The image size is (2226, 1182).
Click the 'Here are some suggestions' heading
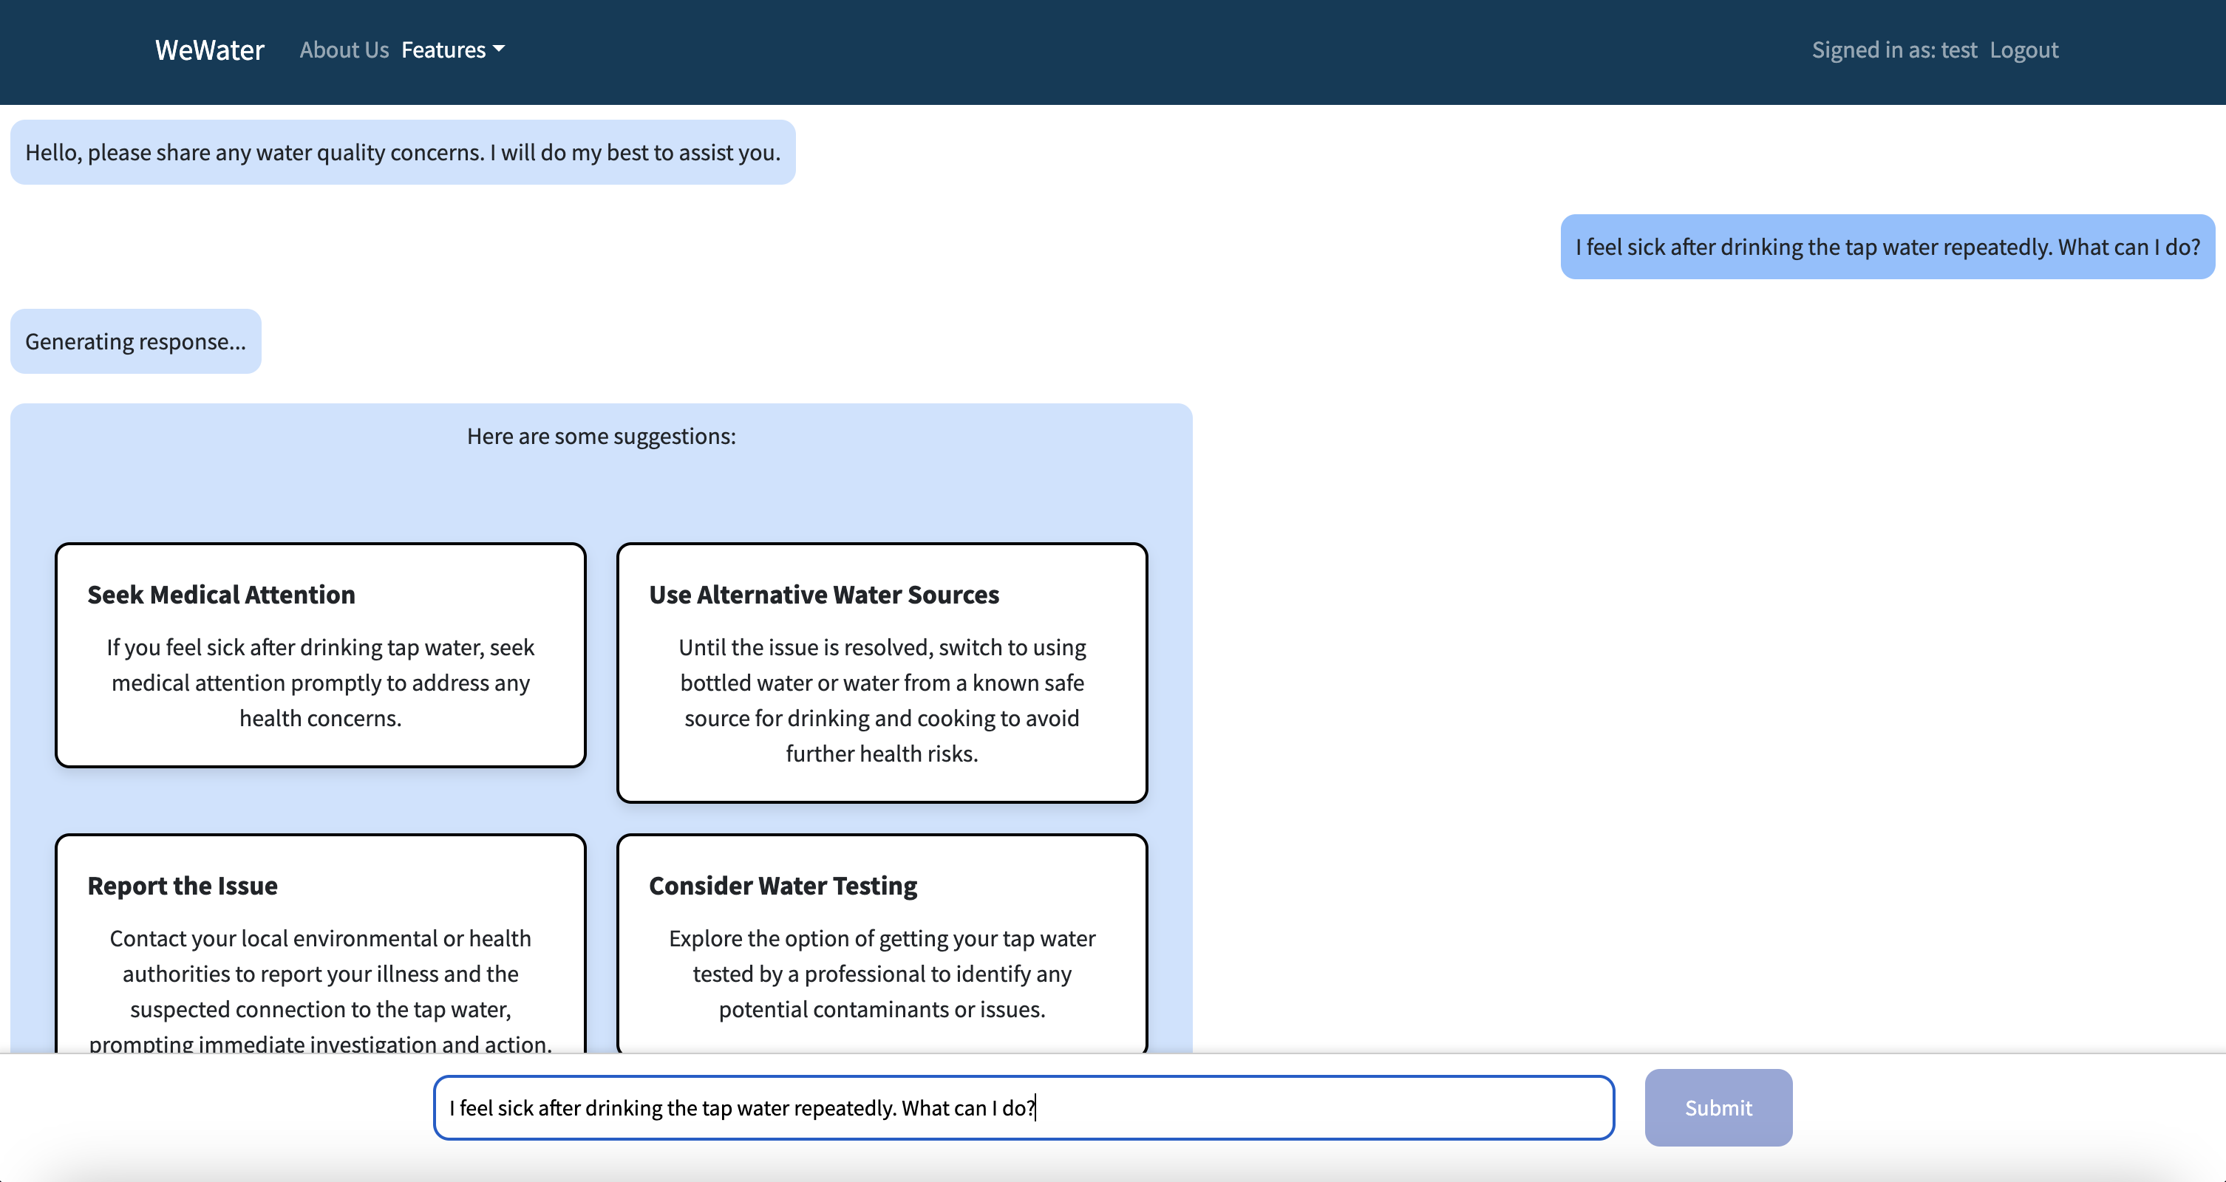tap(601, 437)
